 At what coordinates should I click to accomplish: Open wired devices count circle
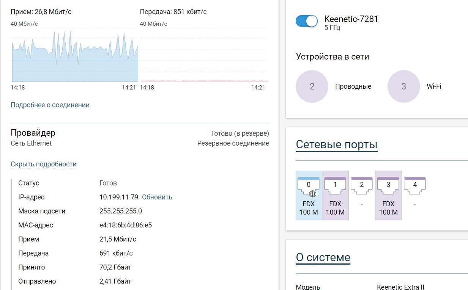coord(312,86)
